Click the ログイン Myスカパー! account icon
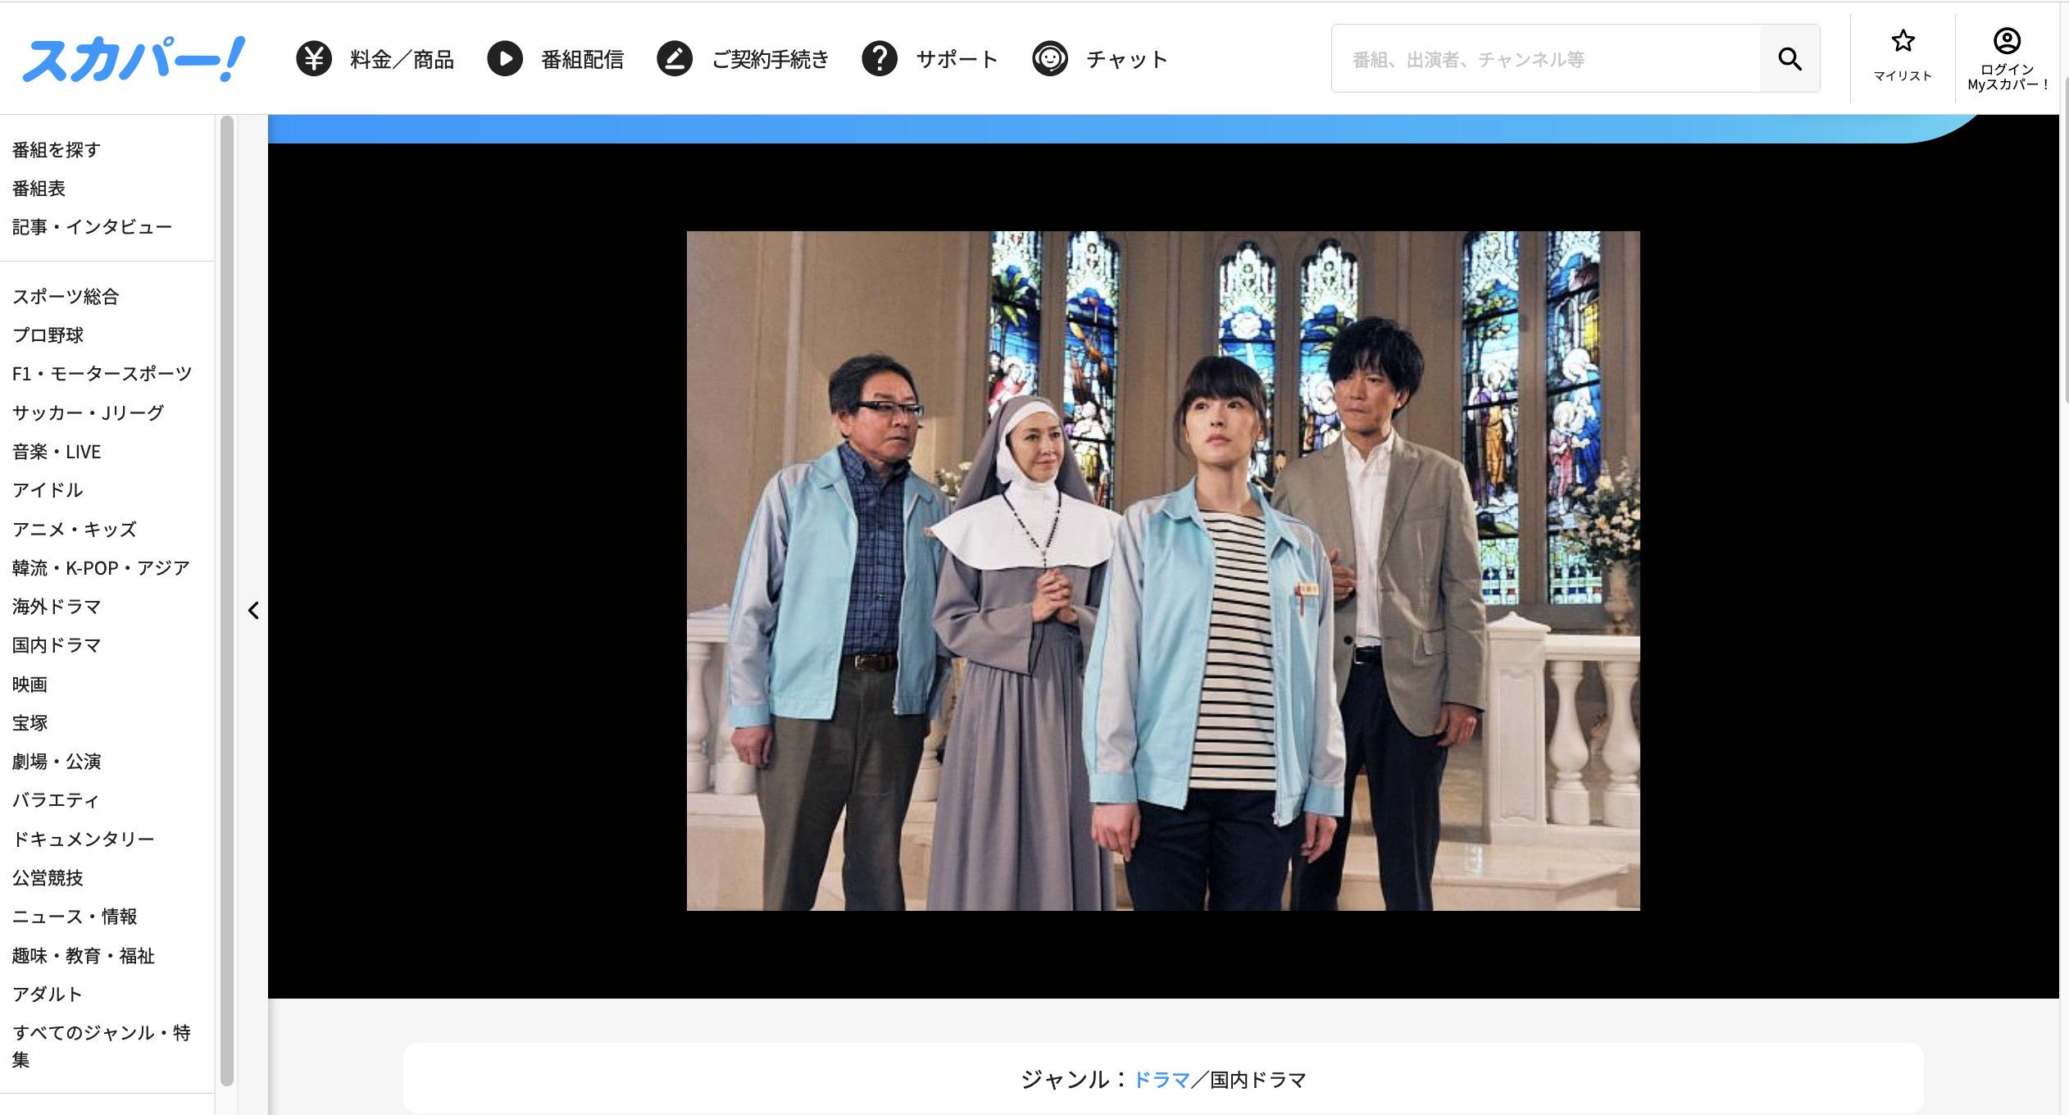This screenshot has height=1115, width=2069. 2006,41
